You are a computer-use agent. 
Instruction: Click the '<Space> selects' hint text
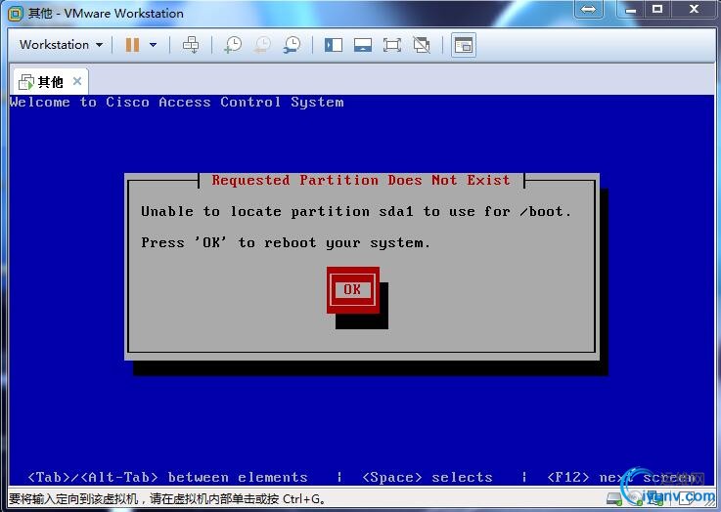click(428, 478)
